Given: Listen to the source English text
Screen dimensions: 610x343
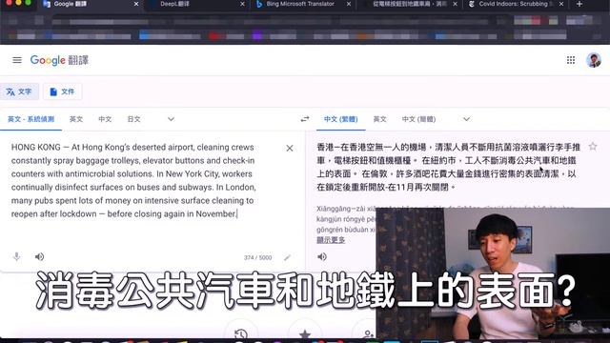Looking at the screenshot, I should point(39,256).
